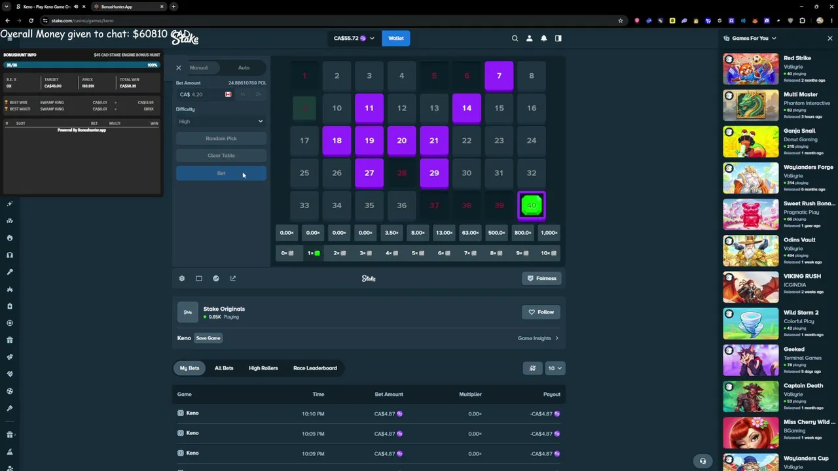Open the Canadian flag currency icon
The image size is (838, 471).
pyautogui.click(x=228, y=94)
